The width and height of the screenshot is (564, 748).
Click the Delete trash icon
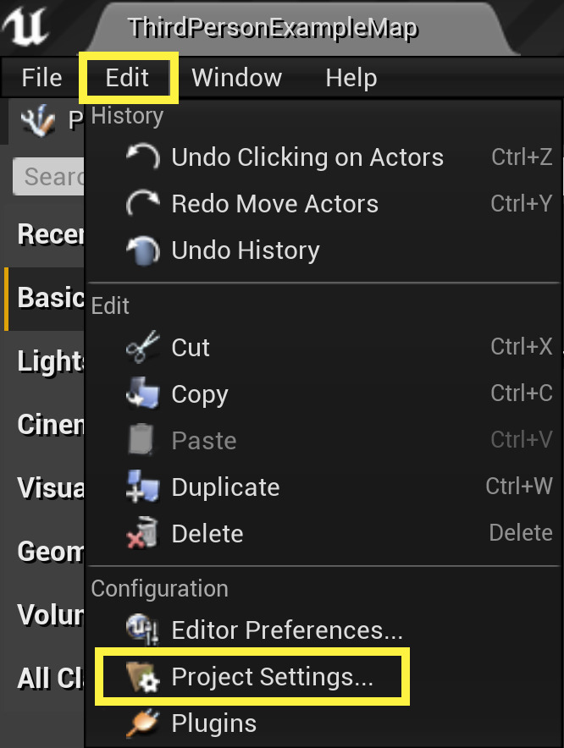141,534
